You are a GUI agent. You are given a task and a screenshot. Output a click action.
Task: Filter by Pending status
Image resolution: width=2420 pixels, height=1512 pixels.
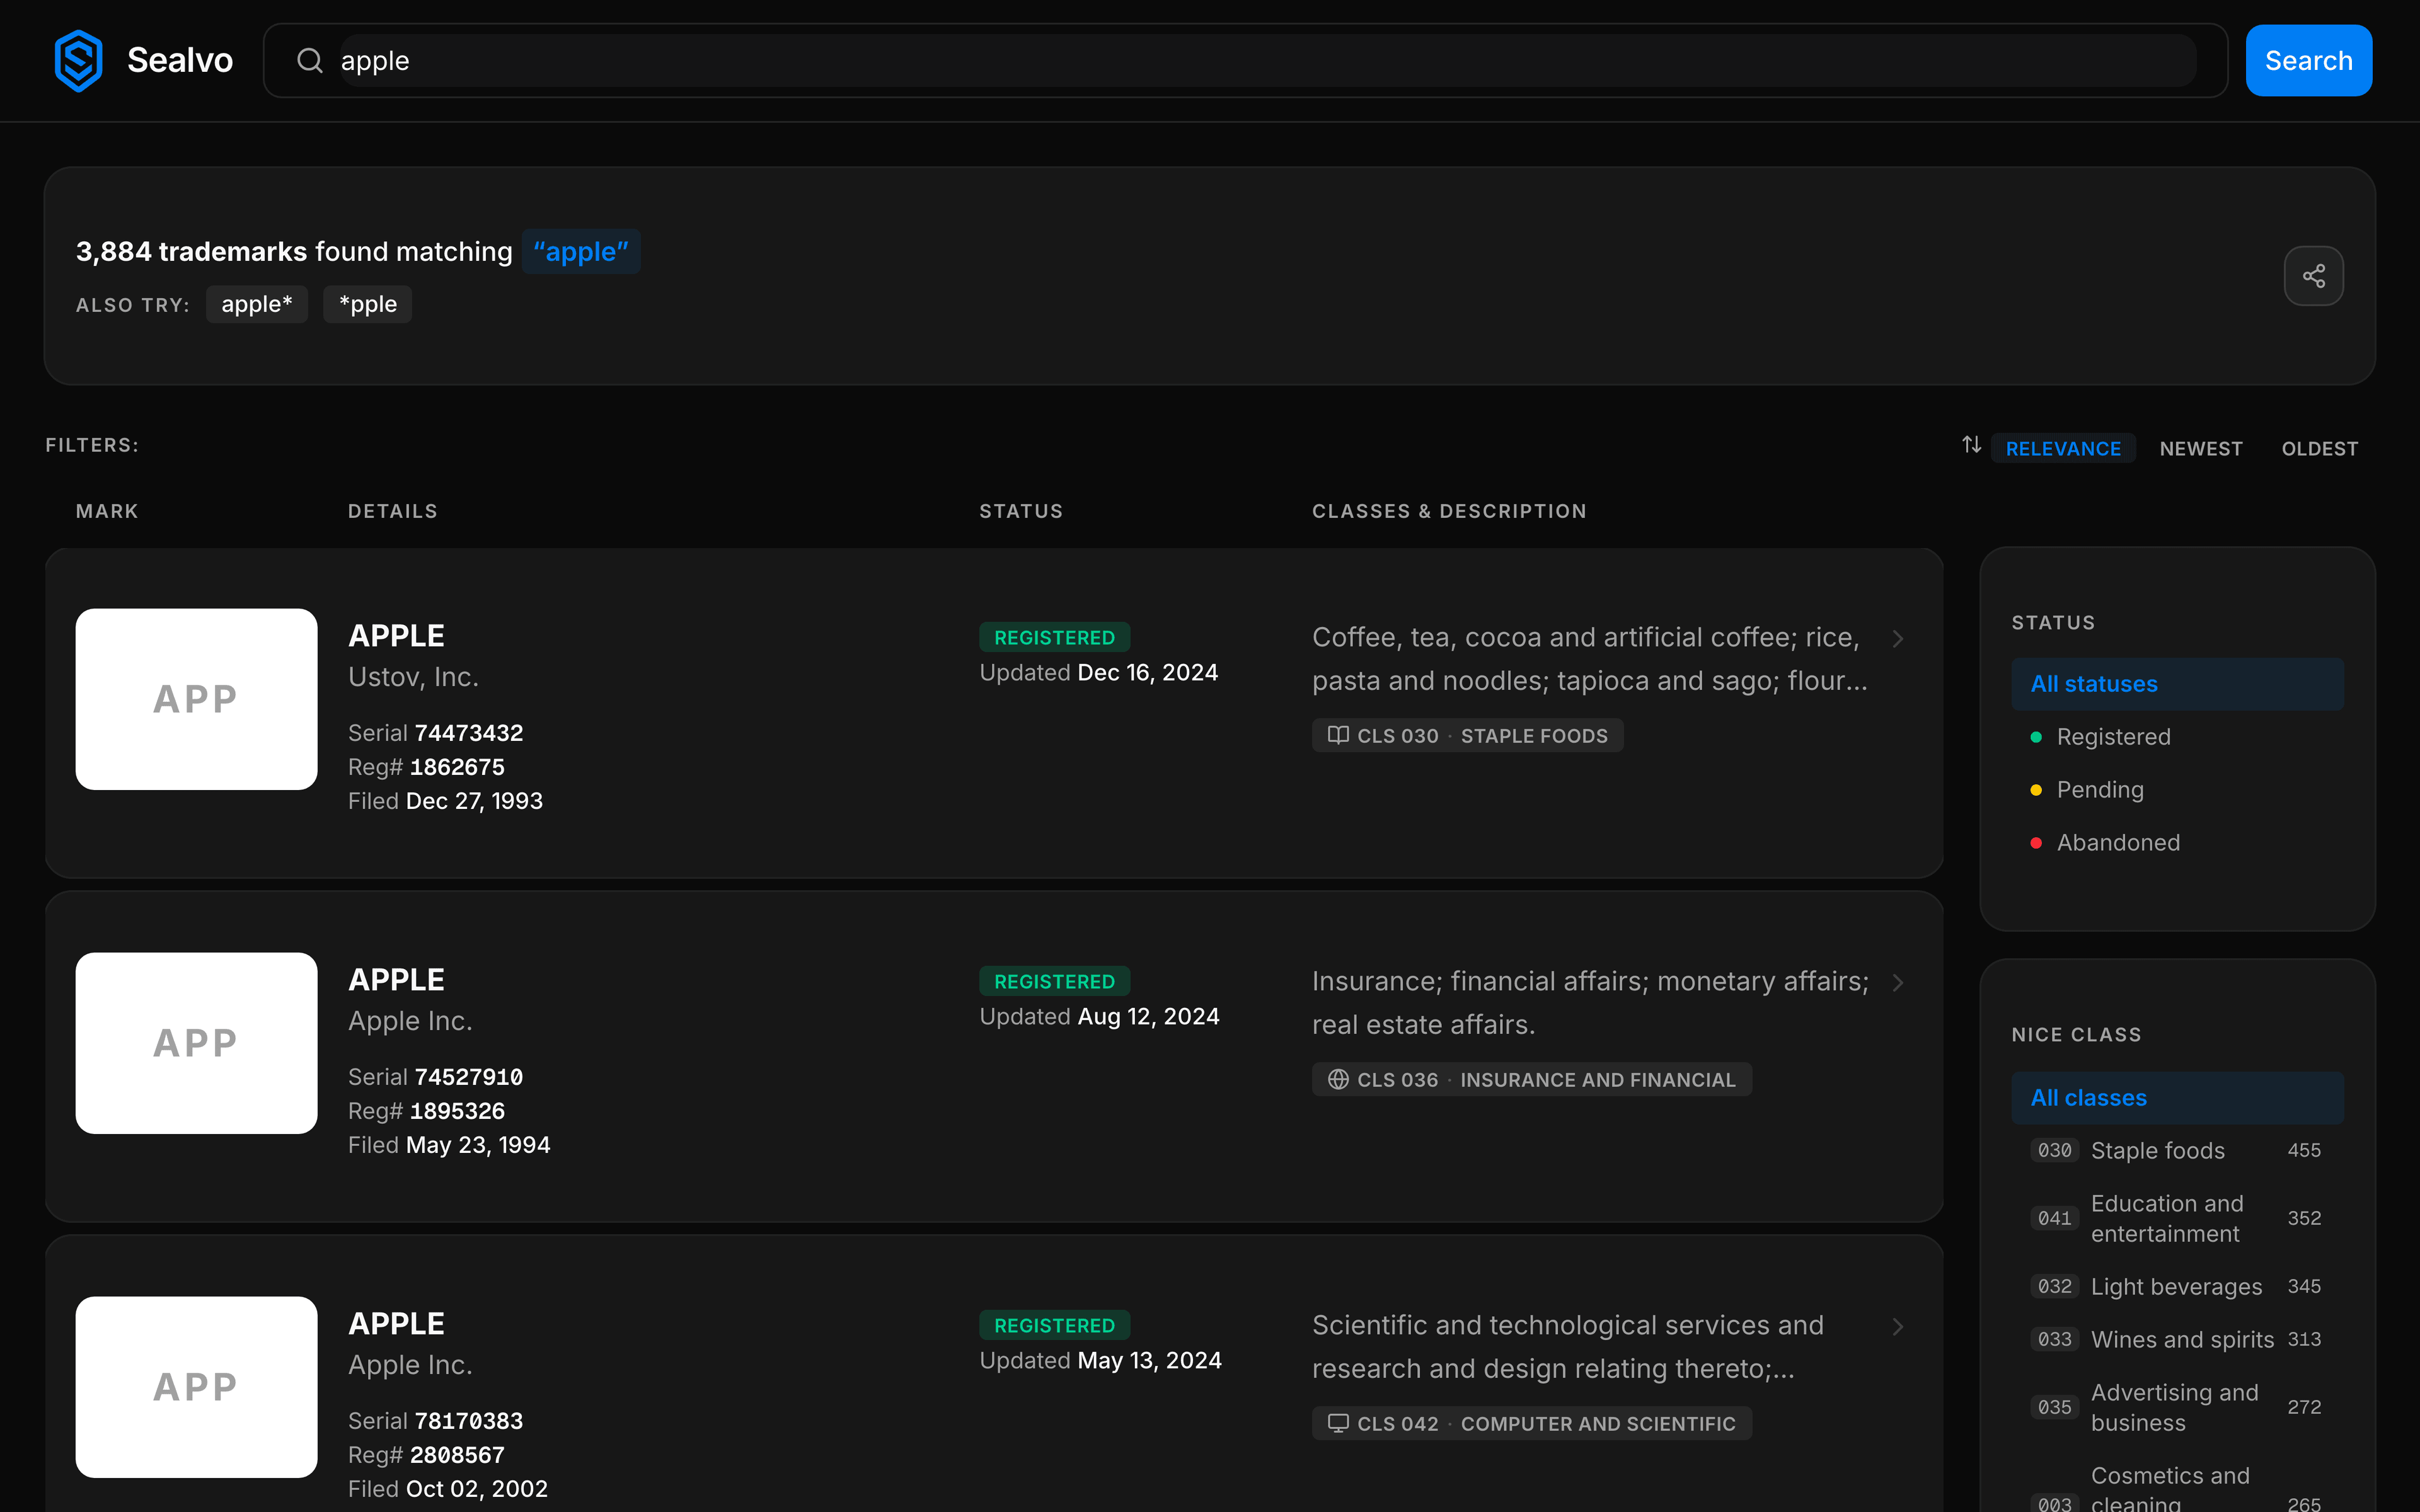point(2177,790)
